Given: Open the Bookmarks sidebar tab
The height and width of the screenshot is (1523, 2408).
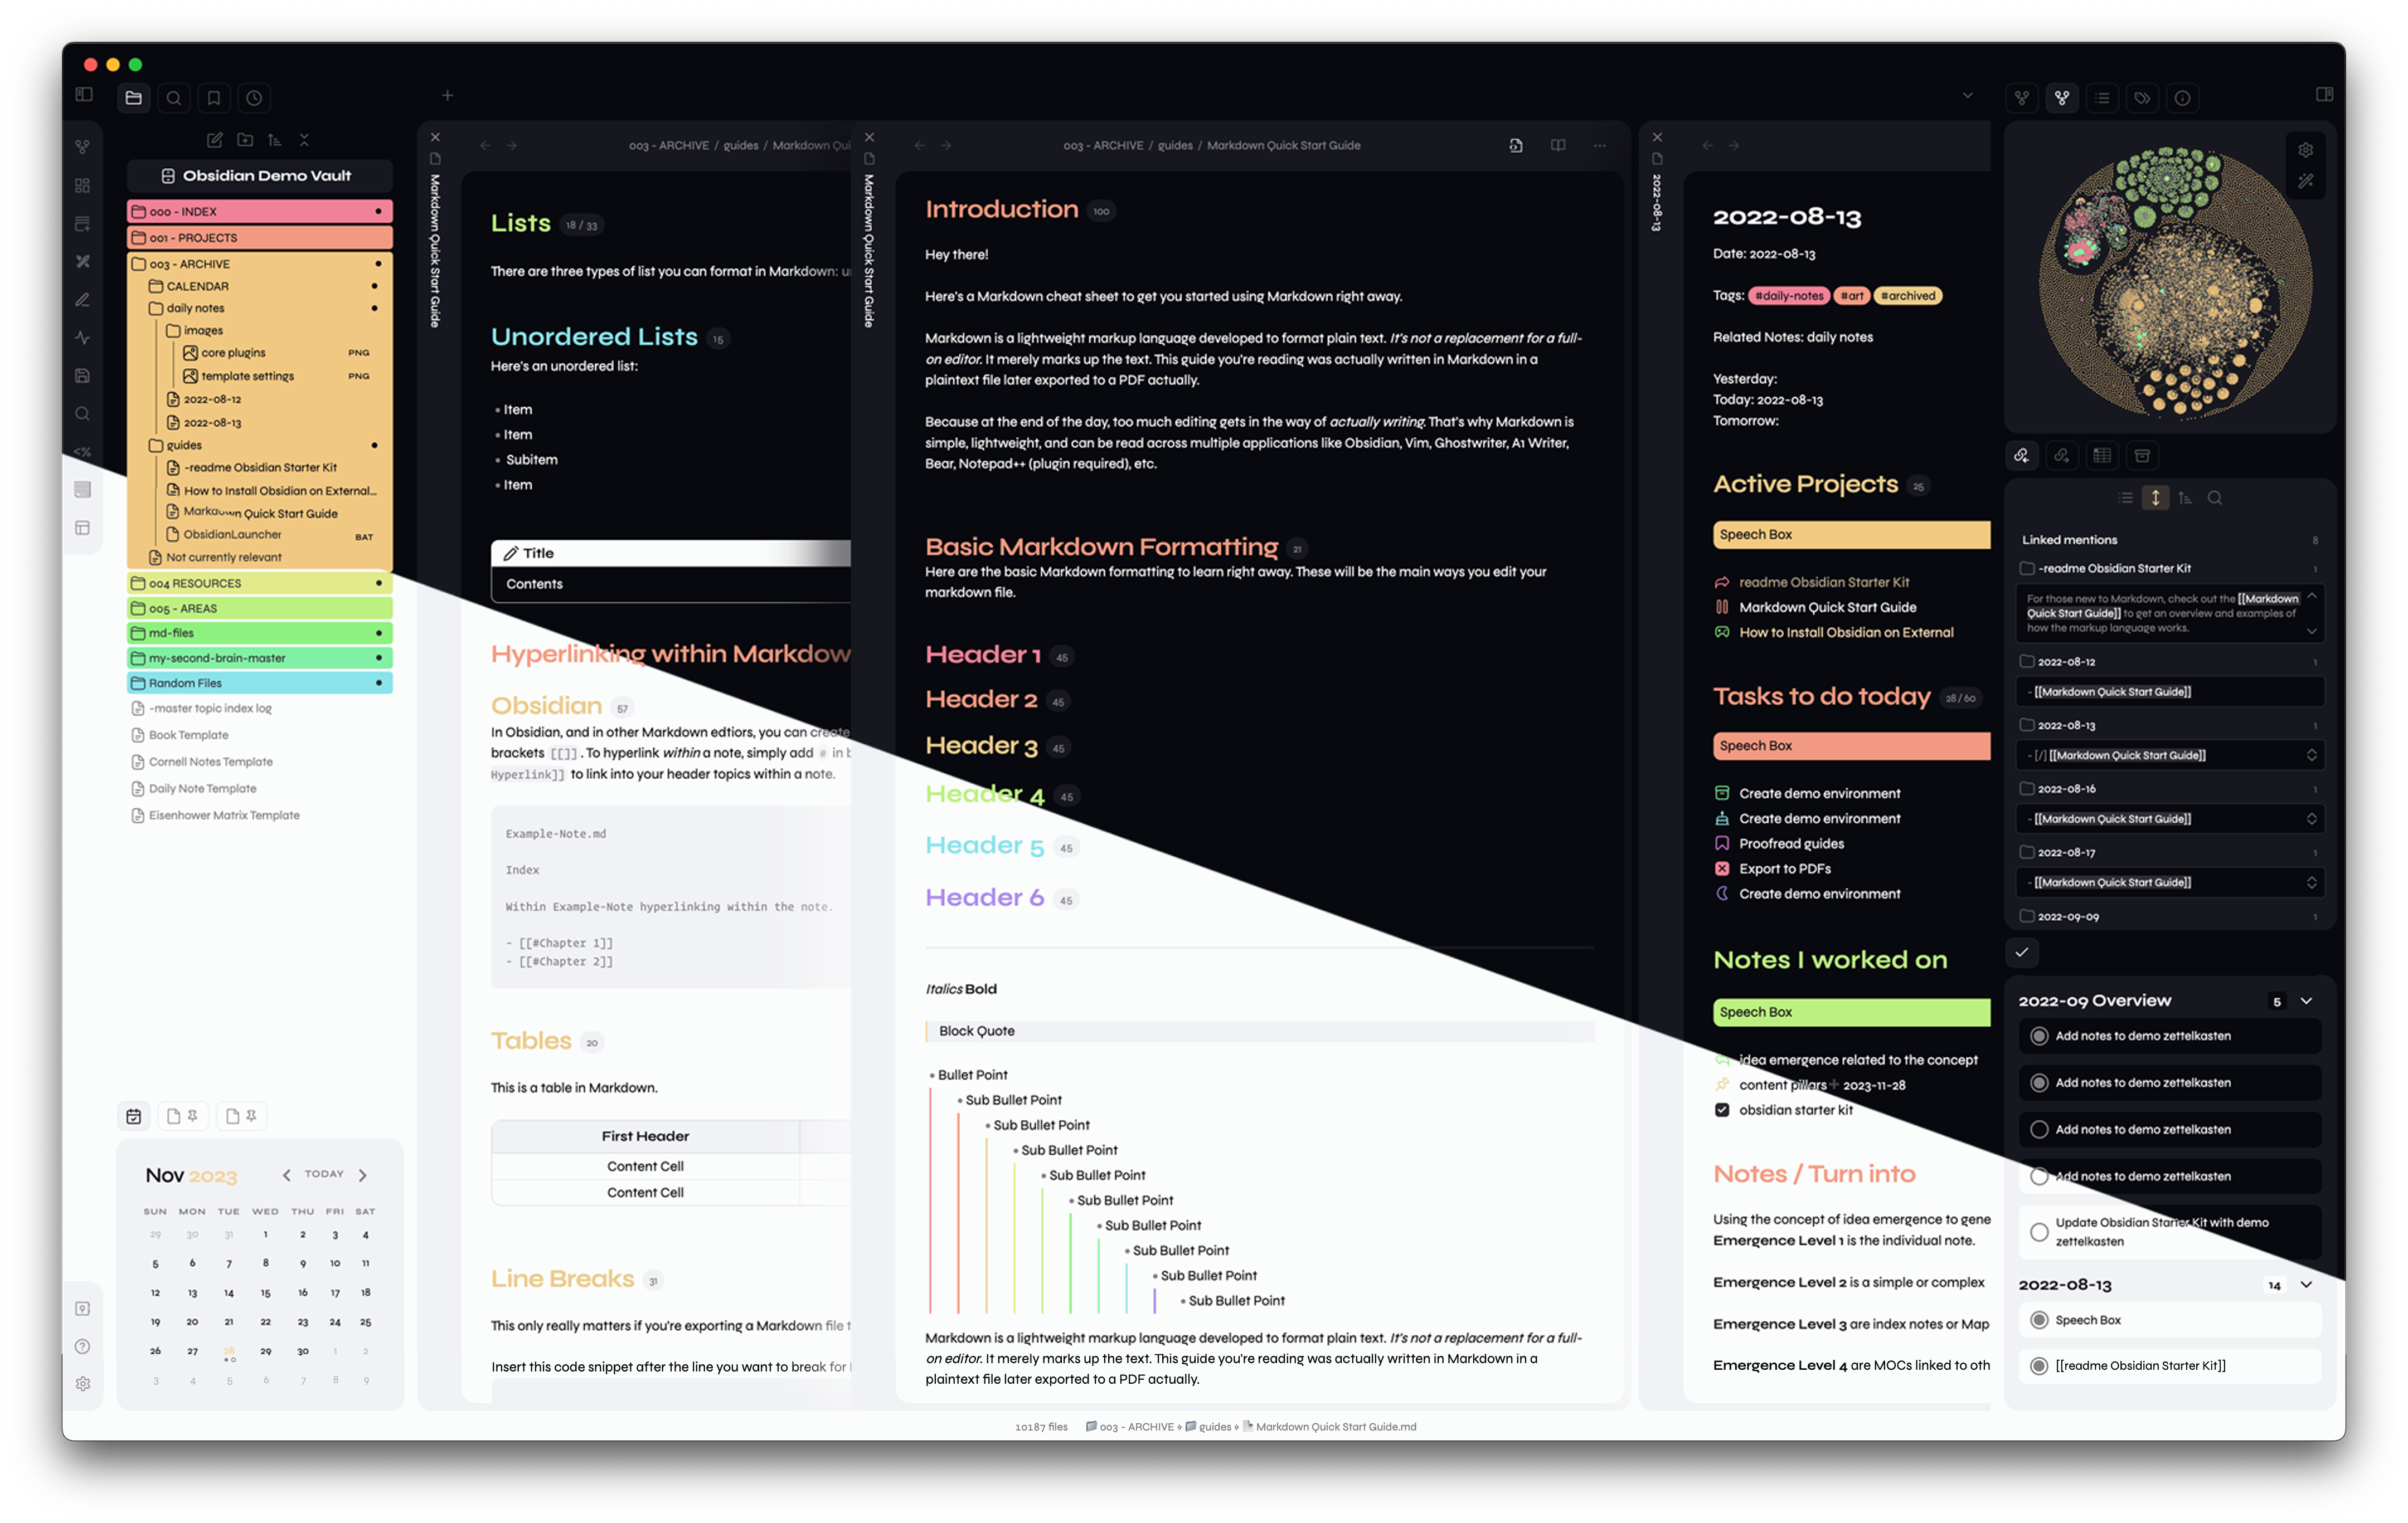Looking at the screenshot, I should (x=214, y=98).
